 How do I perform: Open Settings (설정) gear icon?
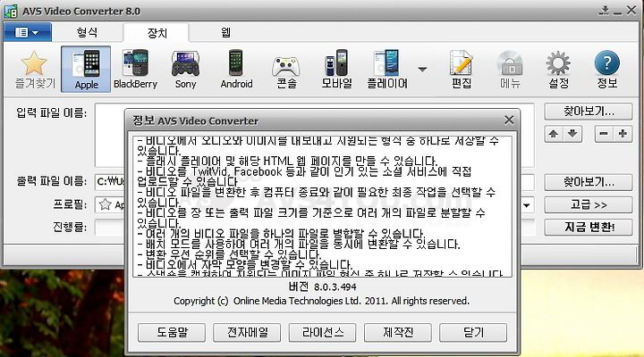pos(558,70)
